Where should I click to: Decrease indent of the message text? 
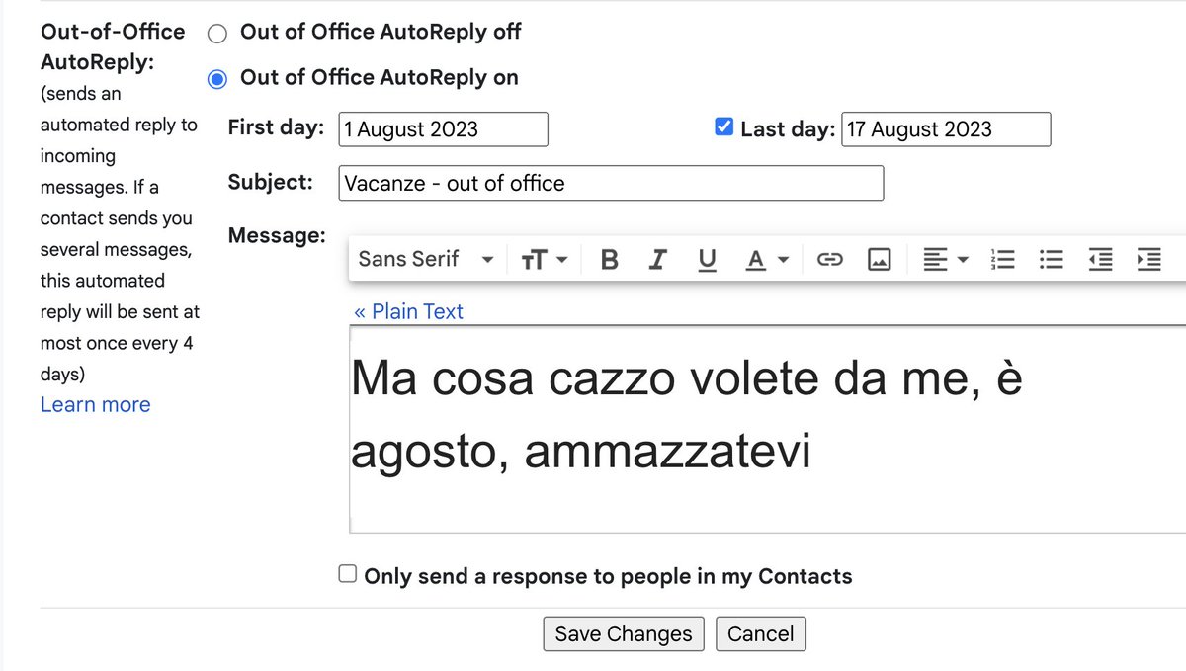click(x=1100, y=260)
